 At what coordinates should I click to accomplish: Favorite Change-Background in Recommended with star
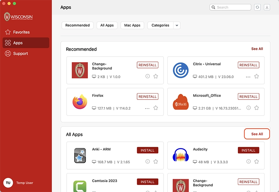(156, 76)
